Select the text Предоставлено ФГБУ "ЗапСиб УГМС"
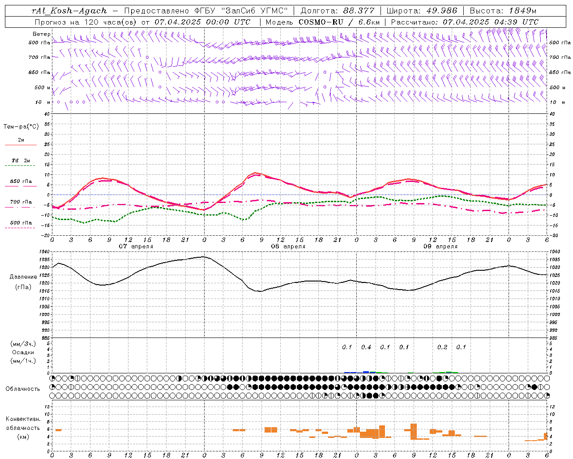573x459 pixels. click(206, 11)
